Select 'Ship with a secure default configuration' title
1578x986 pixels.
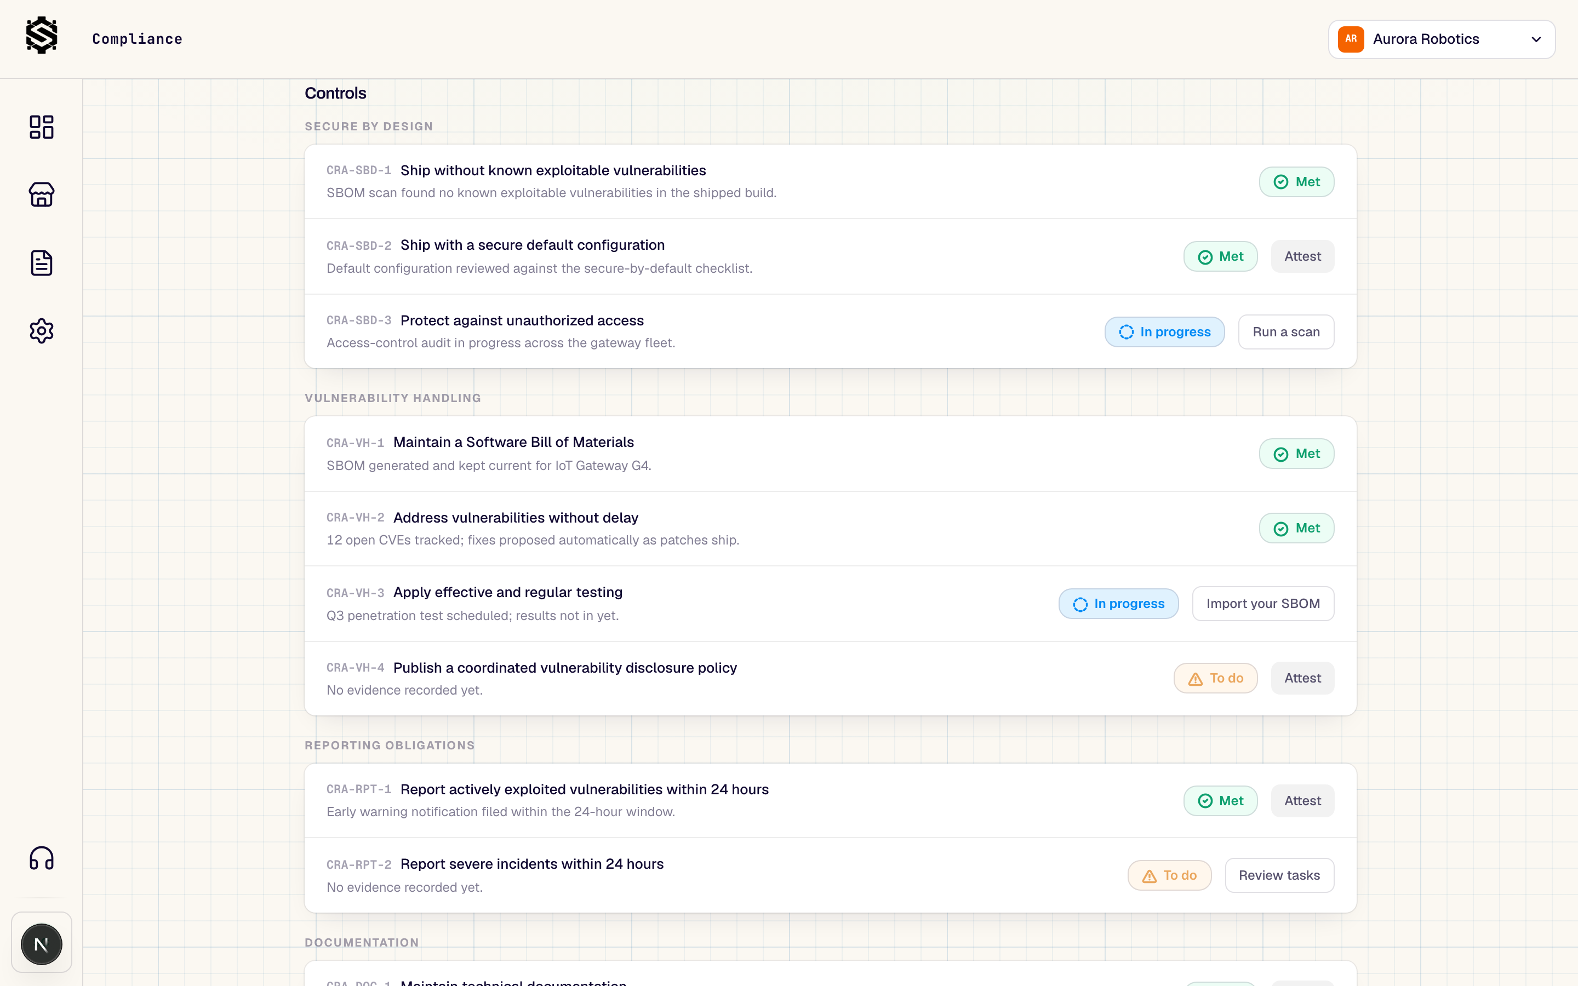532,245
